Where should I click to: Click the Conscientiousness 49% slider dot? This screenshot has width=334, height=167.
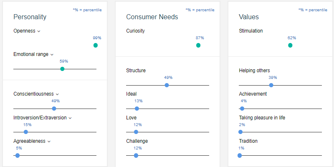(54, 109)
